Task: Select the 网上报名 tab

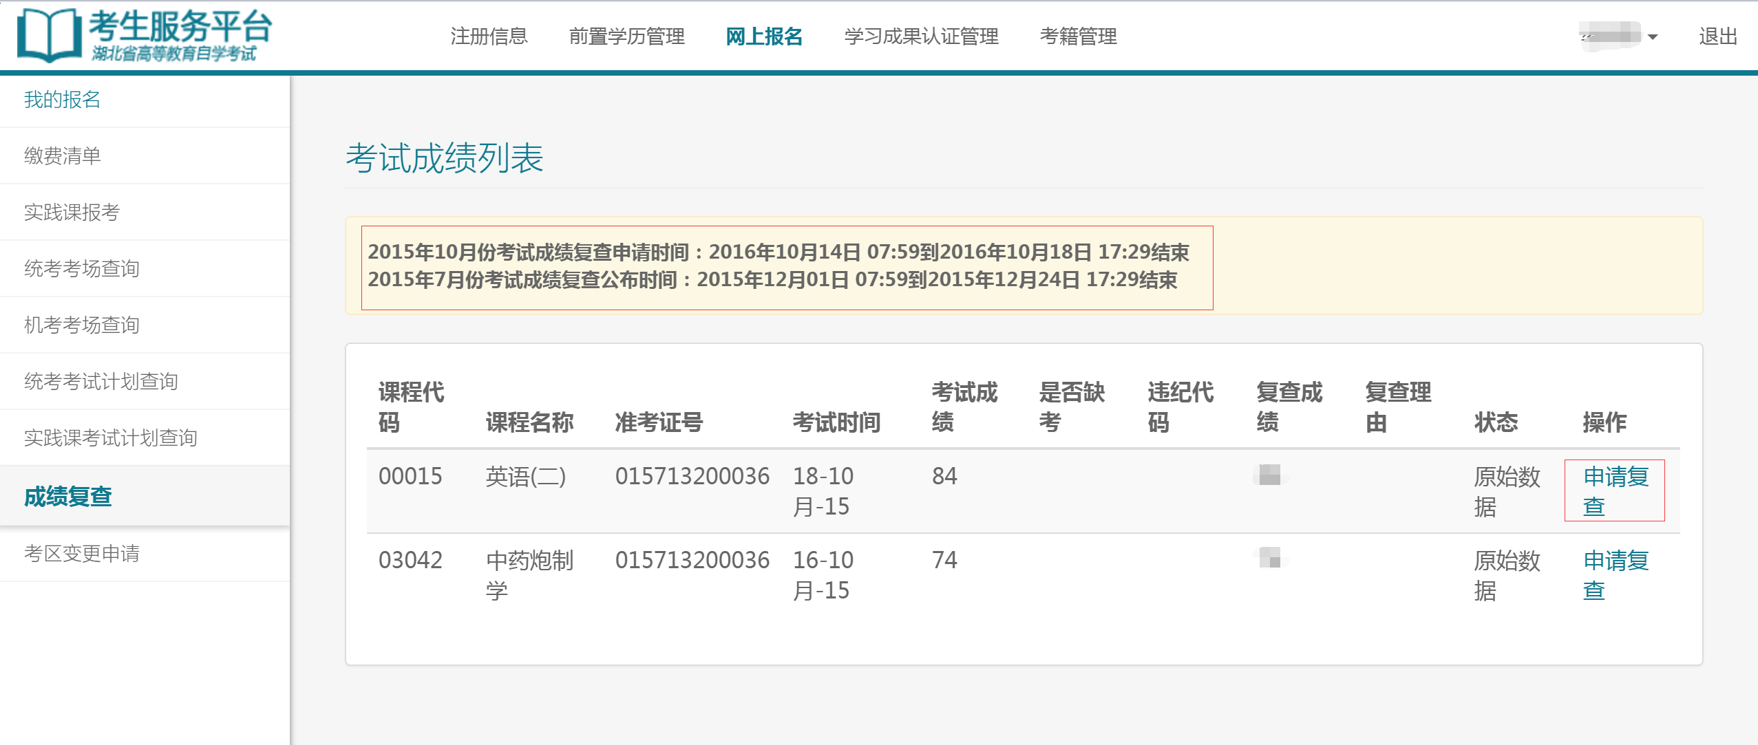Action: tap(764, 36)
